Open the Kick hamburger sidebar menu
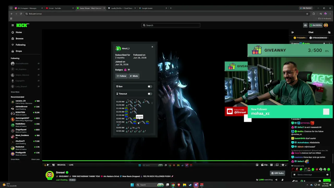Viewport: 334px width, 188px height. 13,25
